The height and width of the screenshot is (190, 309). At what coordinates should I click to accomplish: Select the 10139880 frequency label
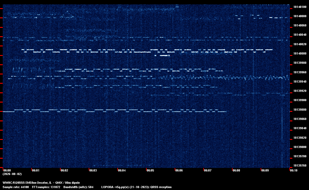[x=300, y=110]
